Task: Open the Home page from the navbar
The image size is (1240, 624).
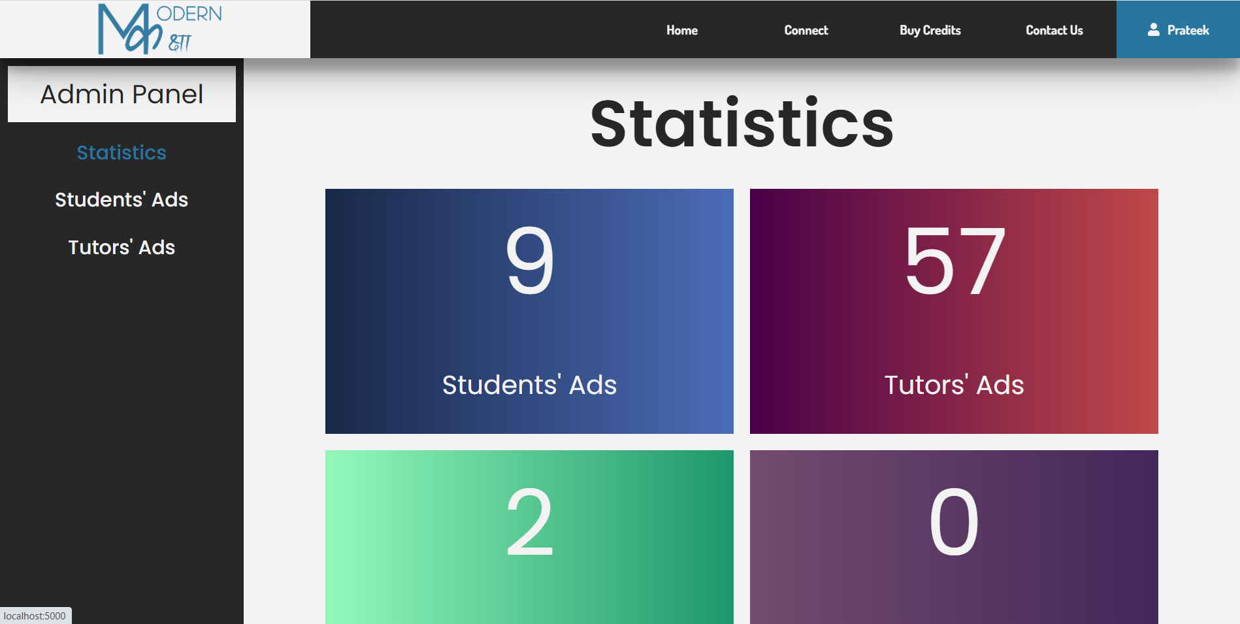Action: click(x=682, y=30)
